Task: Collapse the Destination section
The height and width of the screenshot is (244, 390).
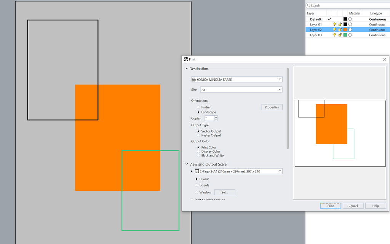Action: (x=186, y=69)
